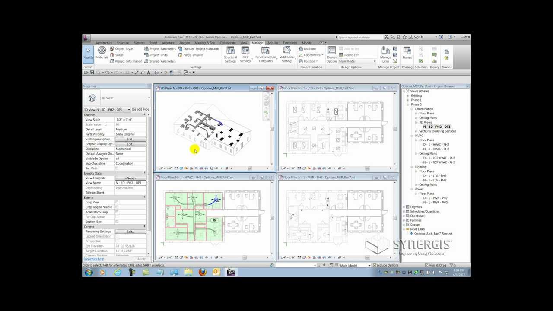The height and width of the screenshot is (311, 553).
Task: Click the Edit Type button
Action: [x=141, y=110]
